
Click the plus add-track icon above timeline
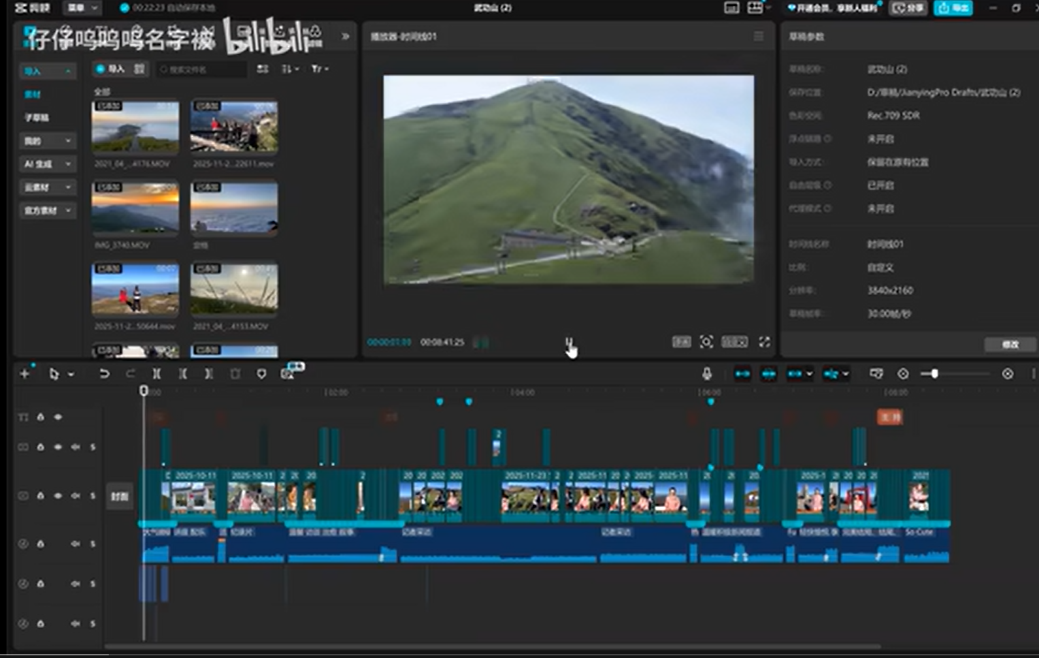tap(25, 373)
